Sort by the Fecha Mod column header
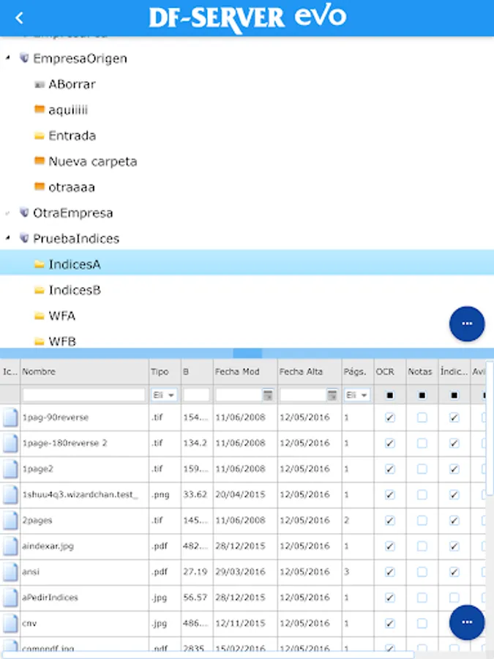Viewport: 494px width, 659px height. (x=245, y=371)
